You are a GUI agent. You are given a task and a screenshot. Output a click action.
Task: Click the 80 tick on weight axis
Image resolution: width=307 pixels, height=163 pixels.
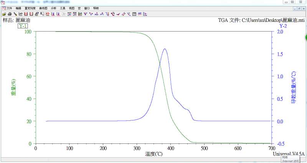29,54
